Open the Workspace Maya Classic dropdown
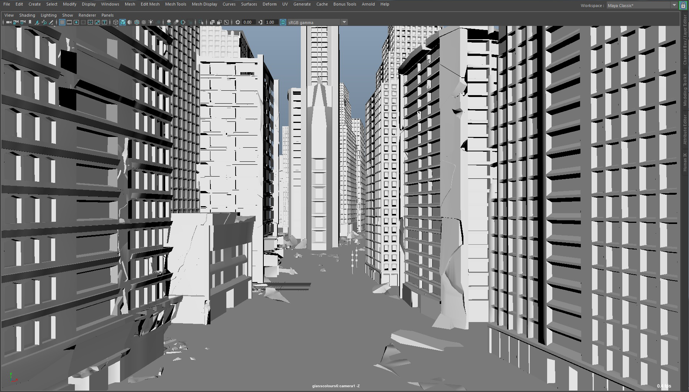Image resolution: width=689 pixels, height=392 pixels. [x=642, y=5]
